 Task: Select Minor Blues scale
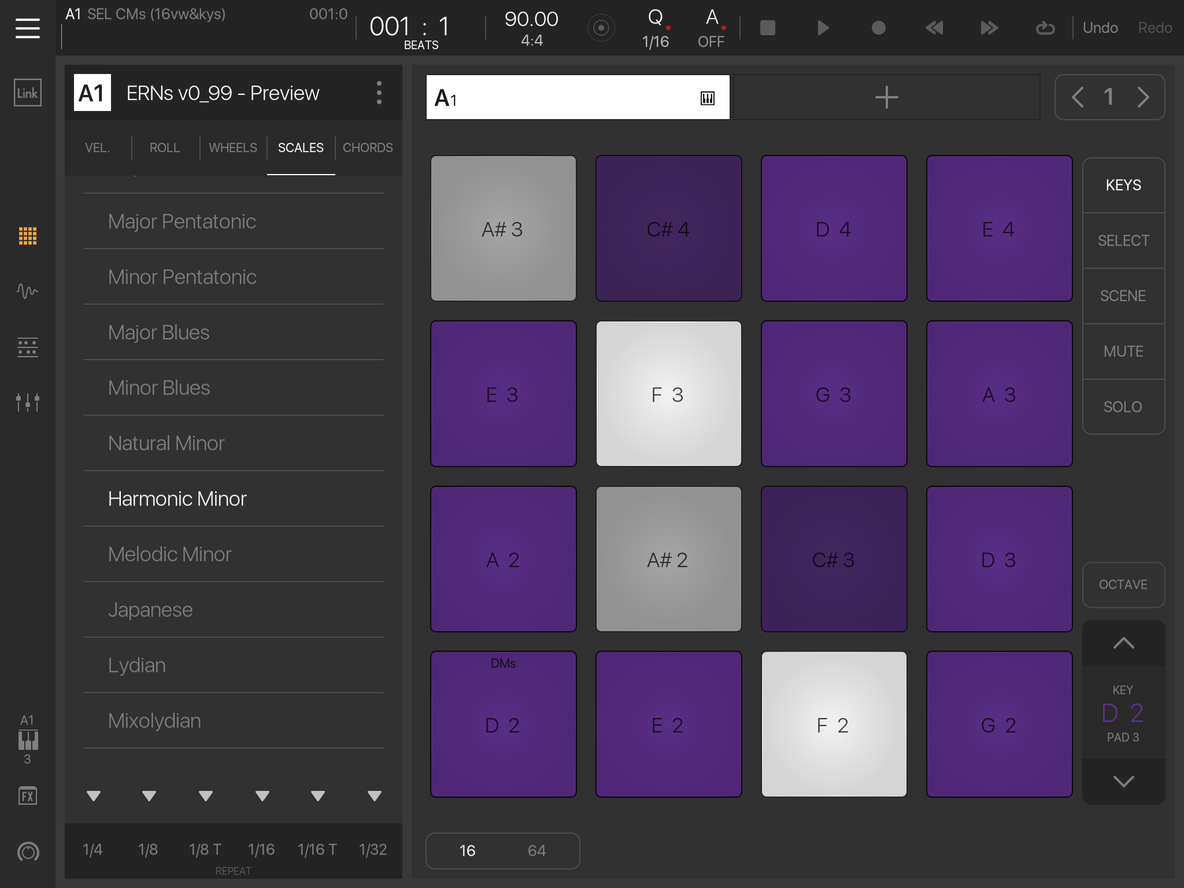pos(234,388)
